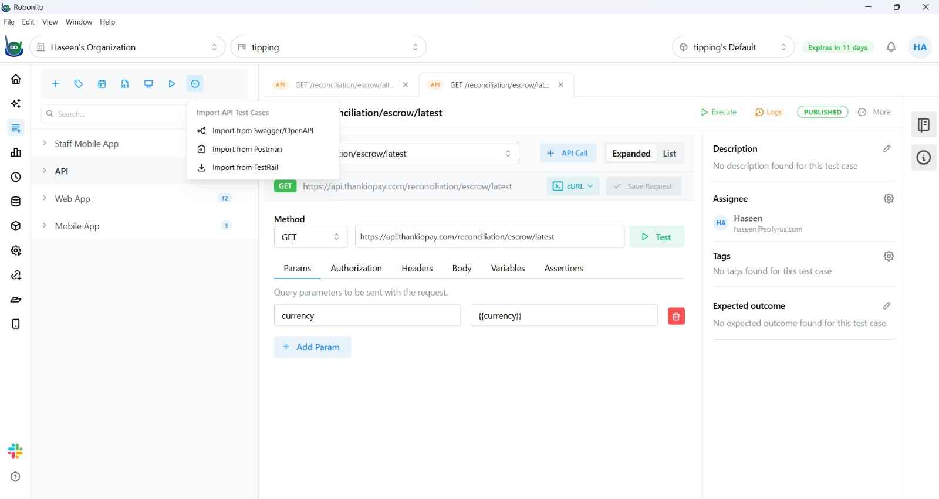Viewport: 939px width, 499px height.
Task: Open tipping's Default environment dropdown
Action: [733, 47]
